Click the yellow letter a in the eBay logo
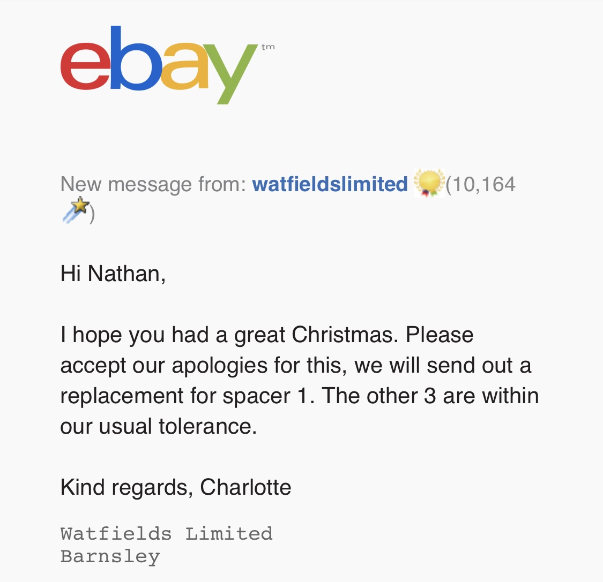This screenshot has width=603, height=582. pos(184,66)
